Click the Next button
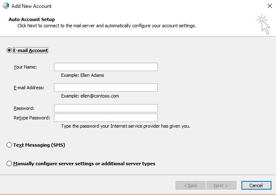Screen dimensions: 276x195 pos(221,185)
